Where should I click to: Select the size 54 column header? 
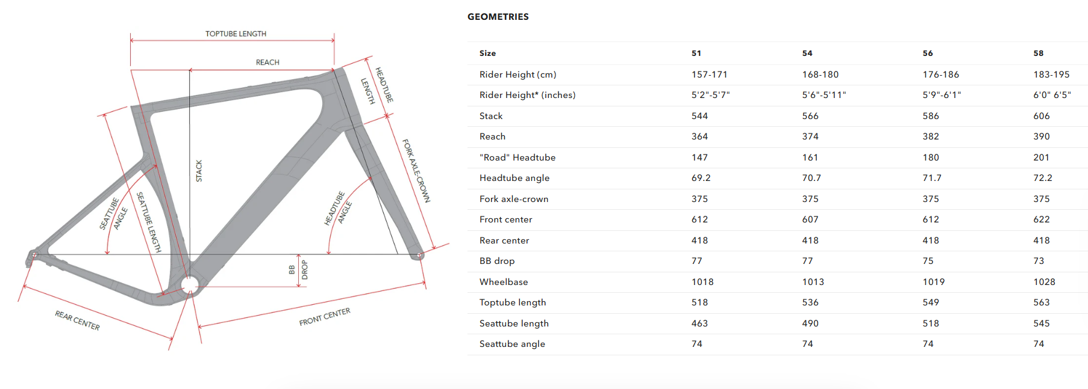tap(807, 54)
